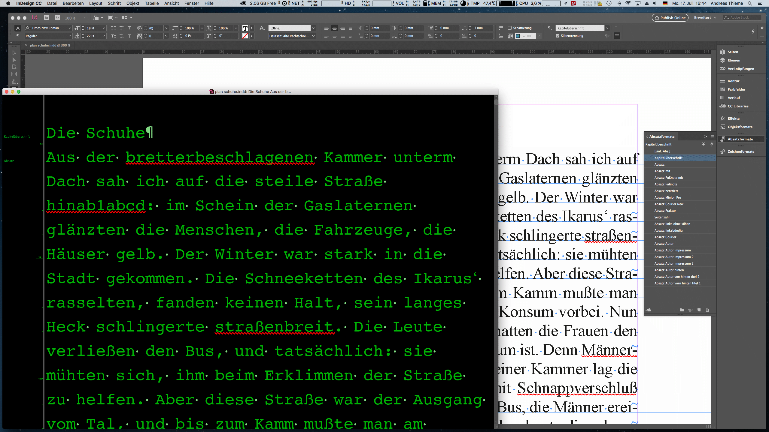
Task: Collapse the Absatzformate panel with double arrows
Action: point(705,136)
